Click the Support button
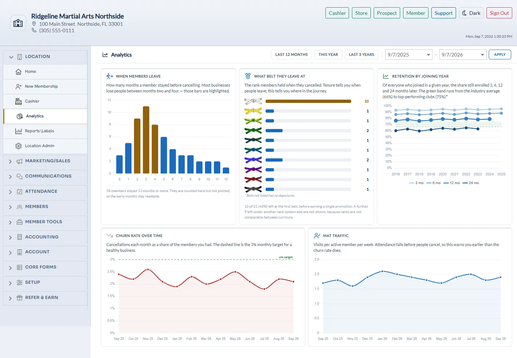The height and width of the screenshot is (358, 517). [444, 13]
